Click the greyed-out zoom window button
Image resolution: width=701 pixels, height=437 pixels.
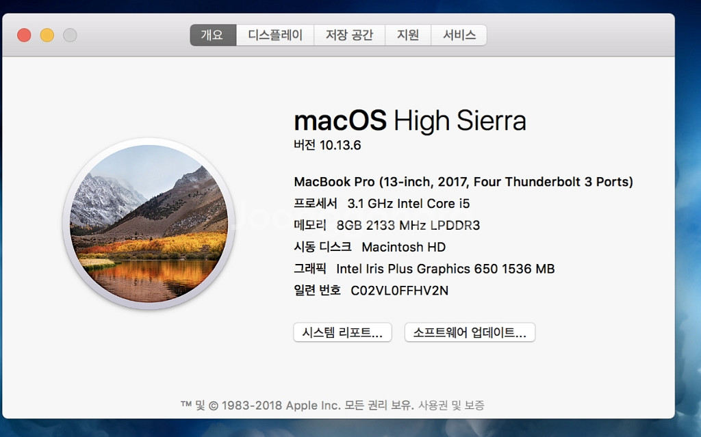tap(70, 35)
